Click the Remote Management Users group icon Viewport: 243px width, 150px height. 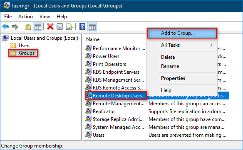pyautogui.click(x=89, y=104)
